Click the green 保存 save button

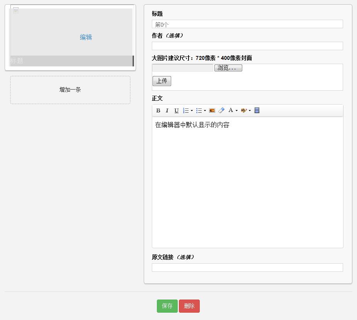(167, 306)
